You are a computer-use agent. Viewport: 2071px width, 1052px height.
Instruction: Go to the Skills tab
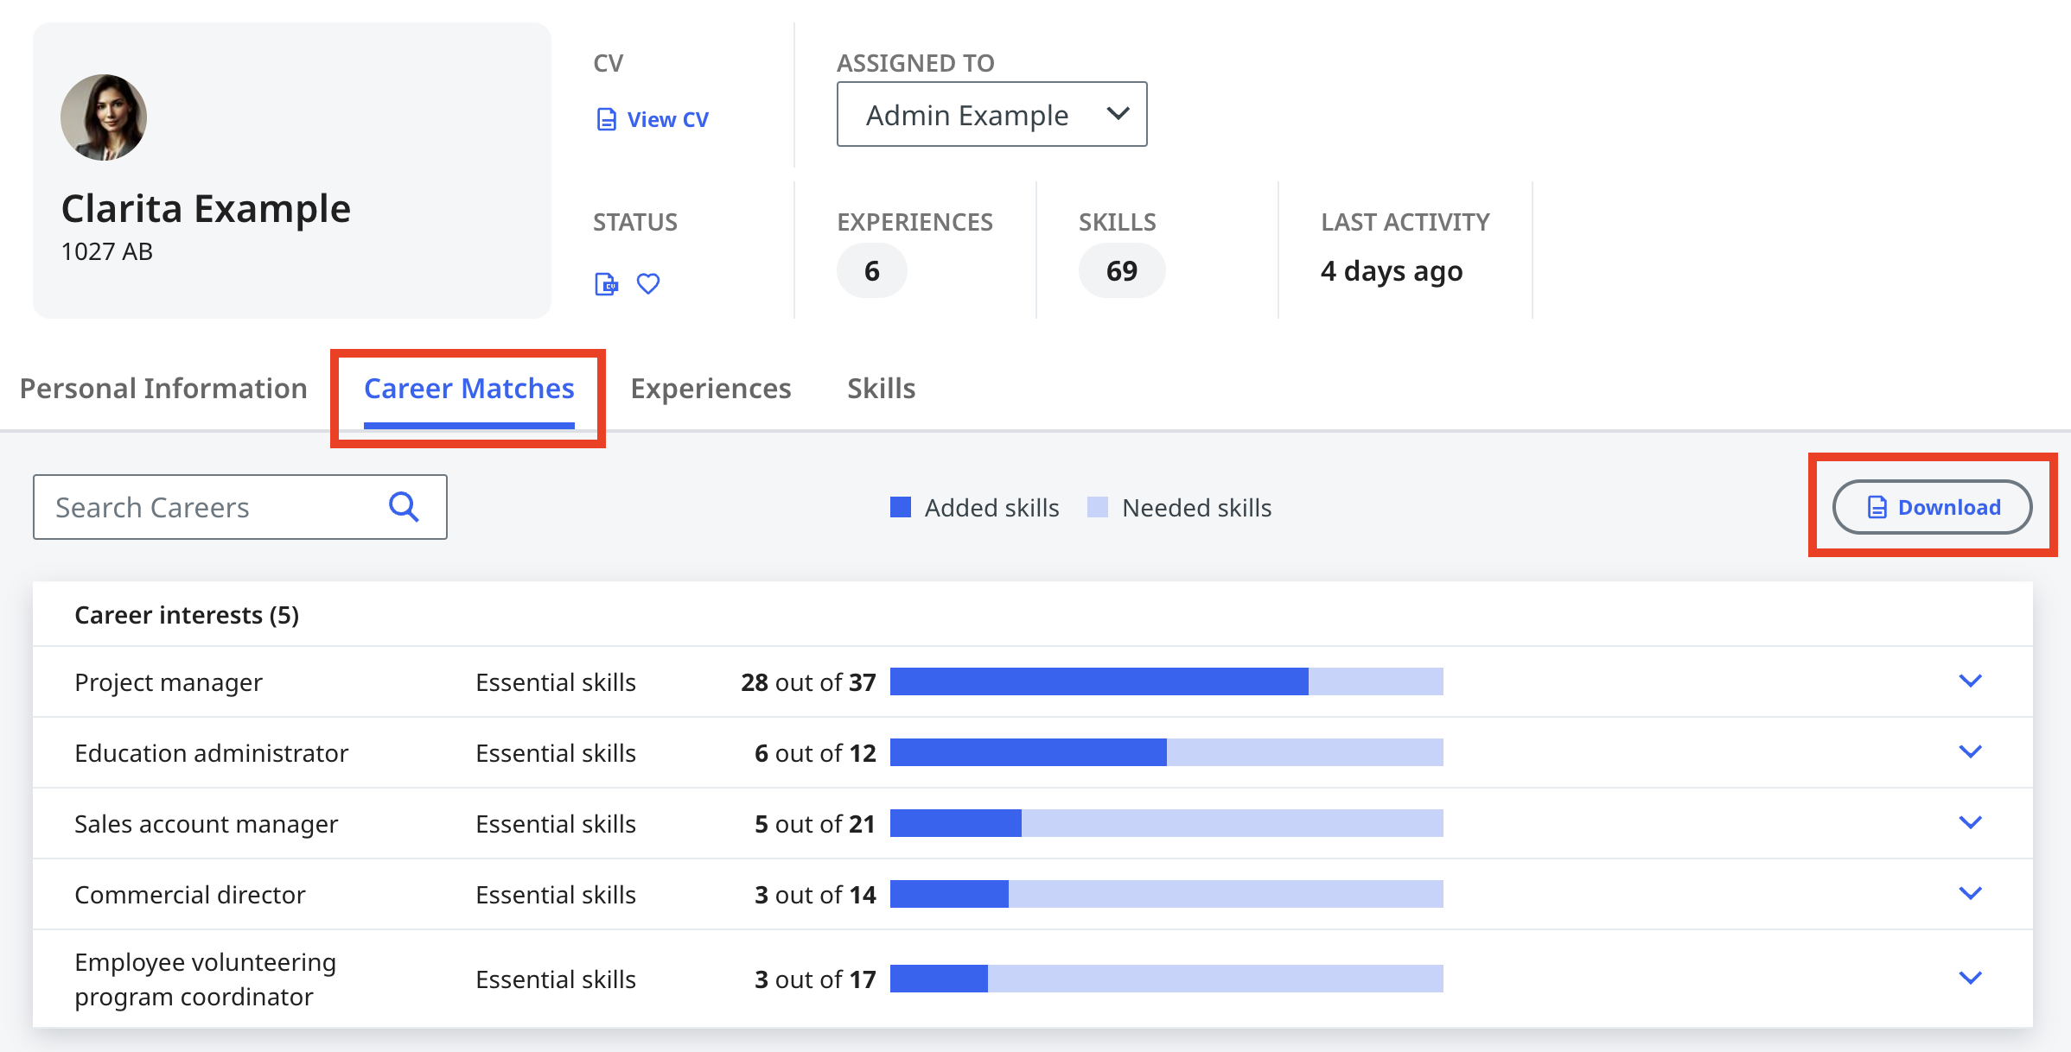pyautogui.click(x=881, y=389)
